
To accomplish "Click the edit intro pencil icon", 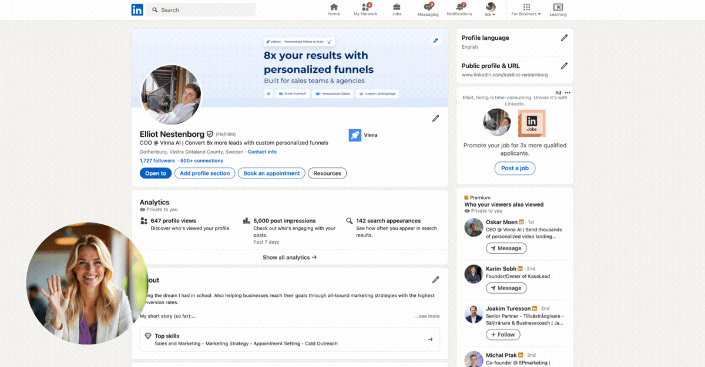I will [435, 118].
